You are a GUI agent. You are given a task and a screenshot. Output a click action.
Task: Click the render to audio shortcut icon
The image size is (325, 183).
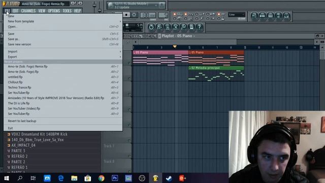click(167, 27)
